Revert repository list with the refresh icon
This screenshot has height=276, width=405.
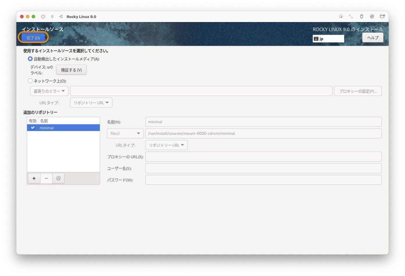[58, 178]
